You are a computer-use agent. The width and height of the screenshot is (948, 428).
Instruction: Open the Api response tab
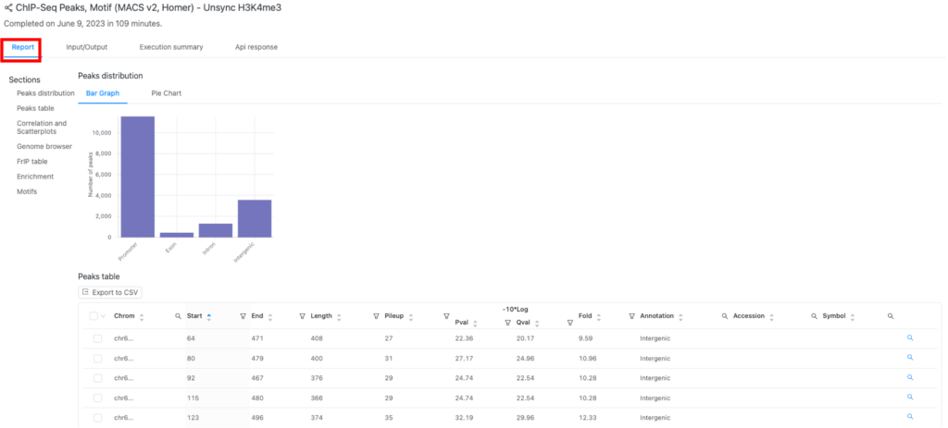256,47
